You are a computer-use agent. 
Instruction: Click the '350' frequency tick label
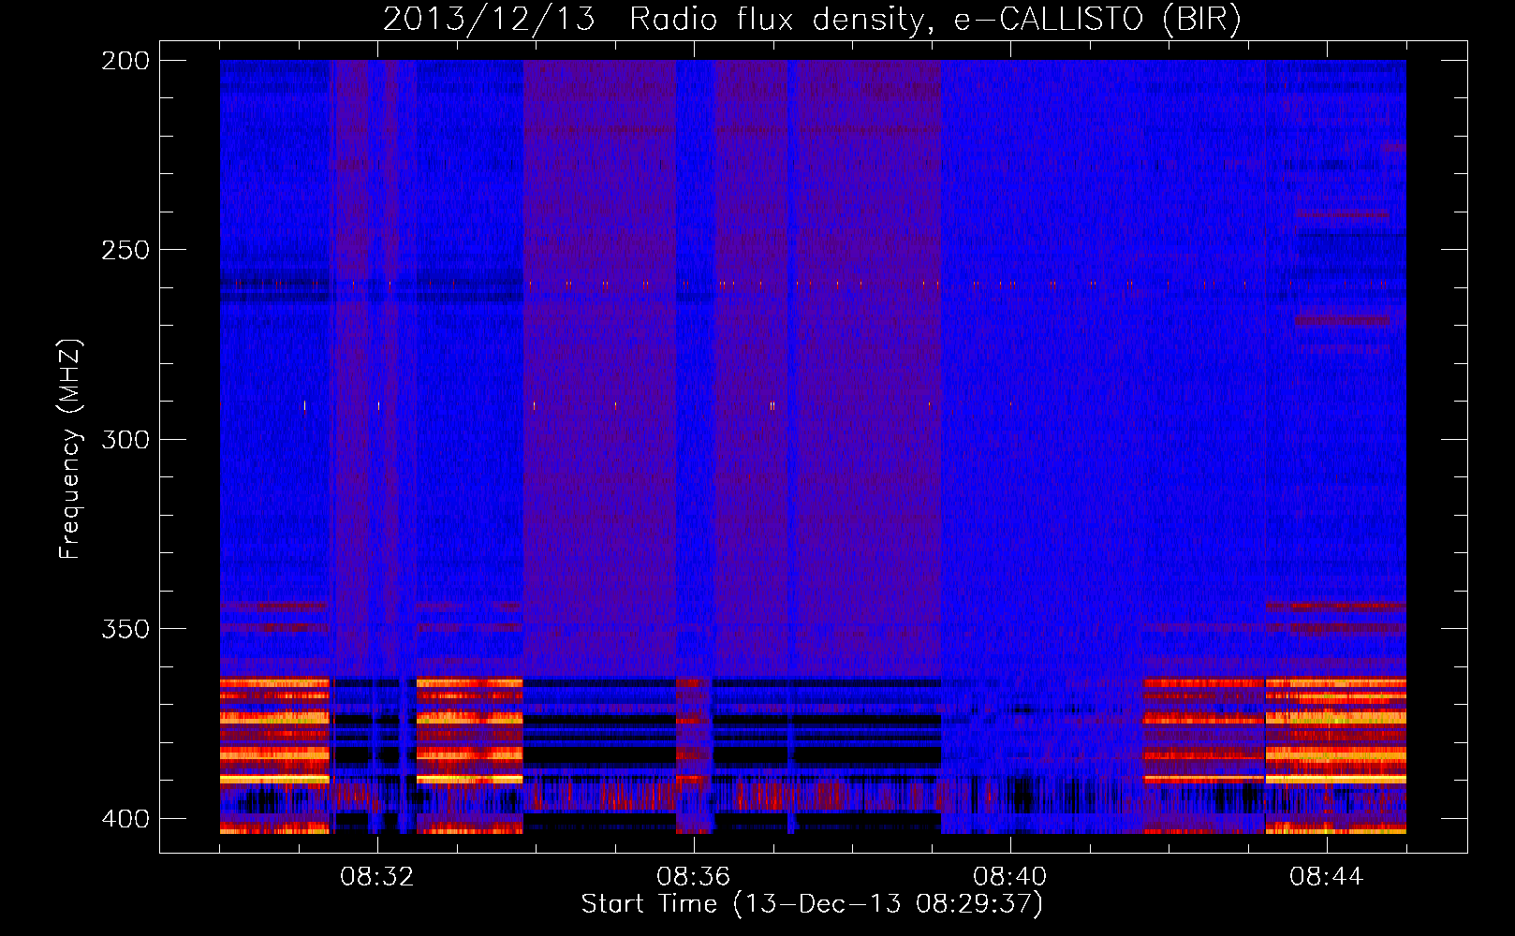(x=125, y=629)
